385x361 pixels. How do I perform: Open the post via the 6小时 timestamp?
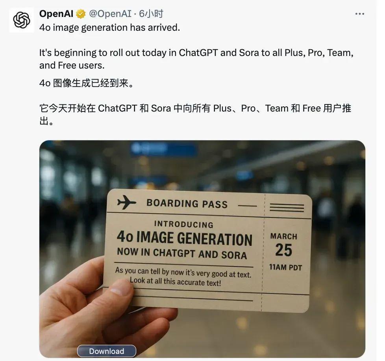pyautogui.click(x=151, y=14)
